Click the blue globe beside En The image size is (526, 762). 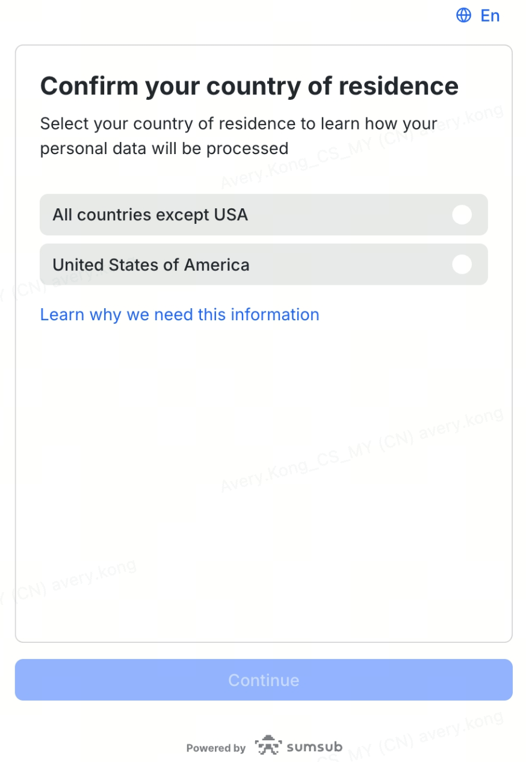pyautogui.click(x=463, y=16)
